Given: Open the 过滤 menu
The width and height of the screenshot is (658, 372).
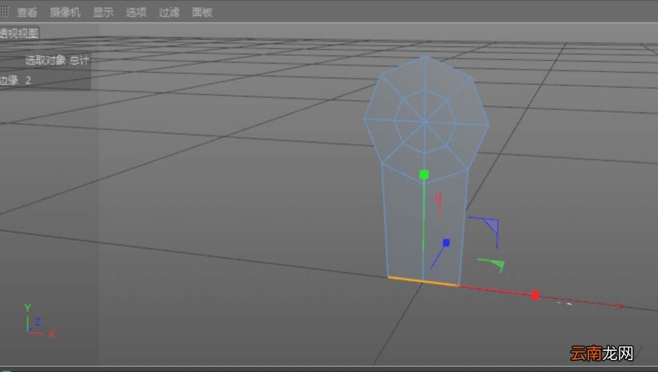Looking at the screenshot, I should point(169,12).
